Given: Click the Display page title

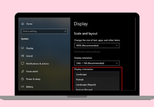Looking at the screenshot, I should [81, 24].
